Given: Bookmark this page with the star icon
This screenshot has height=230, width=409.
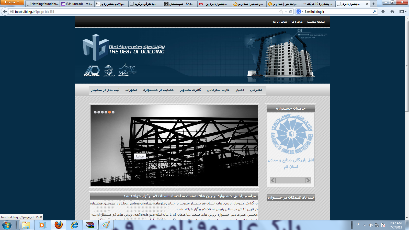Looking at the screenshot, I should pos(281,11).
